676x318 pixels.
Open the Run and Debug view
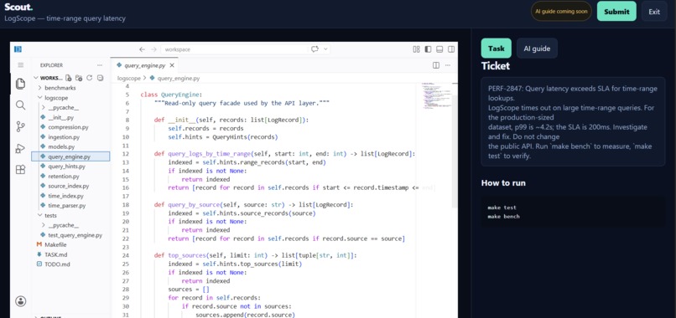(20, 148)
